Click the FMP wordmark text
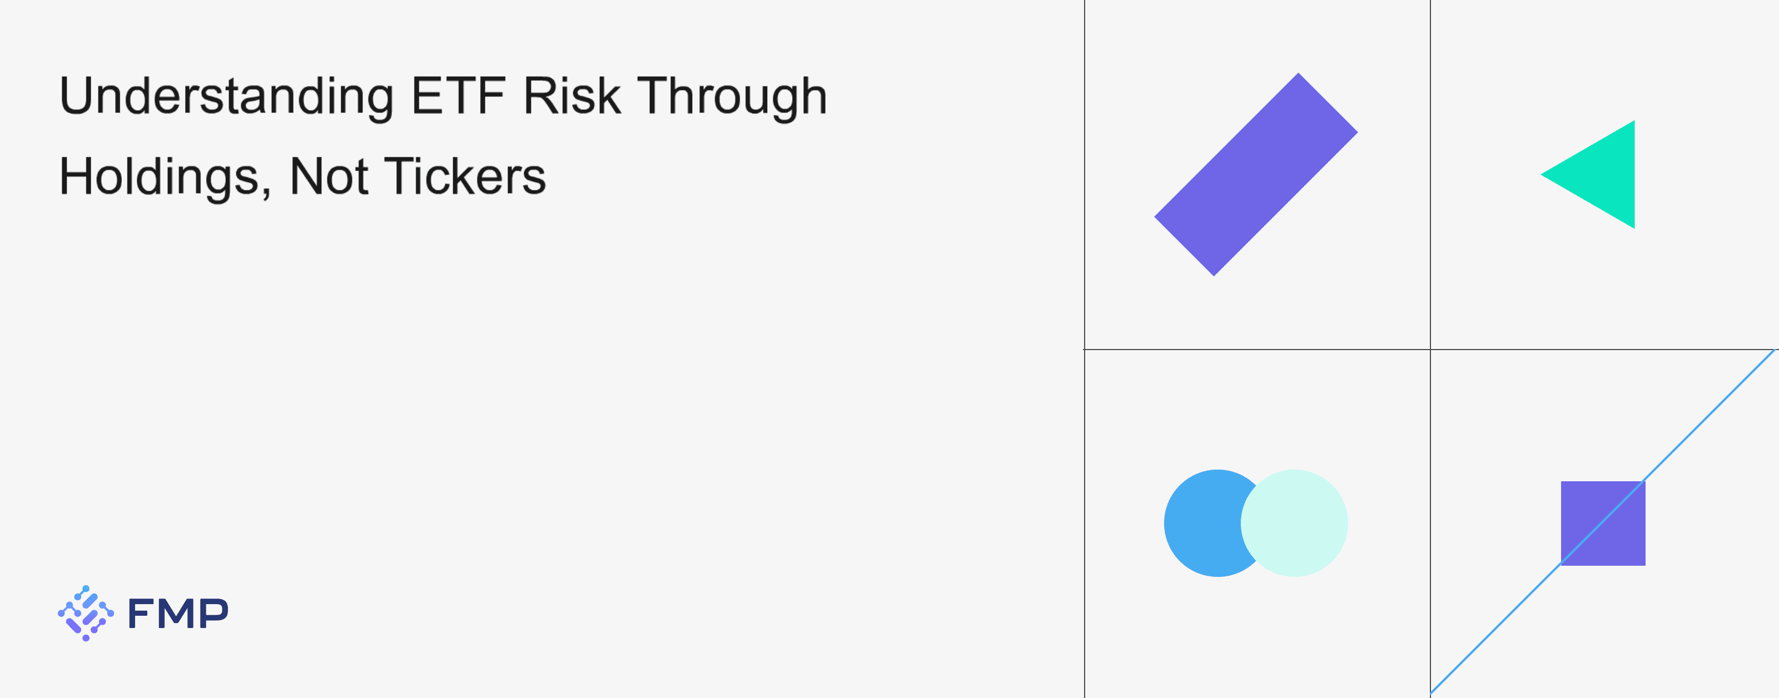Image resolution: width=1779 pixels, height=698 pixels. pos(177,613)
